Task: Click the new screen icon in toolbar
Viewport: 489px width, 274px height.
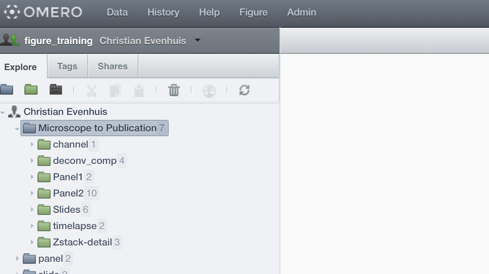Action: [56, 90]
